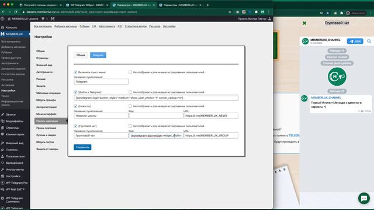Switch to the Общие tab in panel
374x210 pixels.
click(x=81, y=55)
